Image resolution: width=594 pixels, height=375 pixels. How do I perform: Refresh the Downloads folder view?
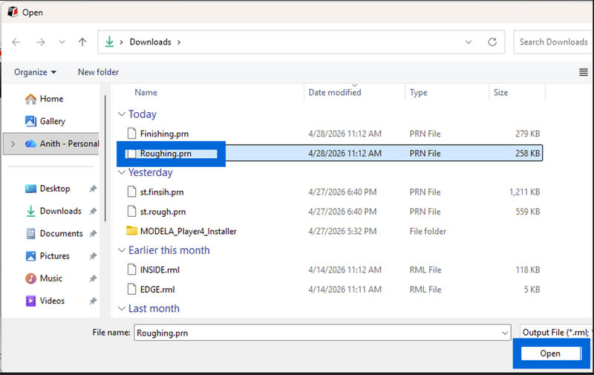(492, 42)
